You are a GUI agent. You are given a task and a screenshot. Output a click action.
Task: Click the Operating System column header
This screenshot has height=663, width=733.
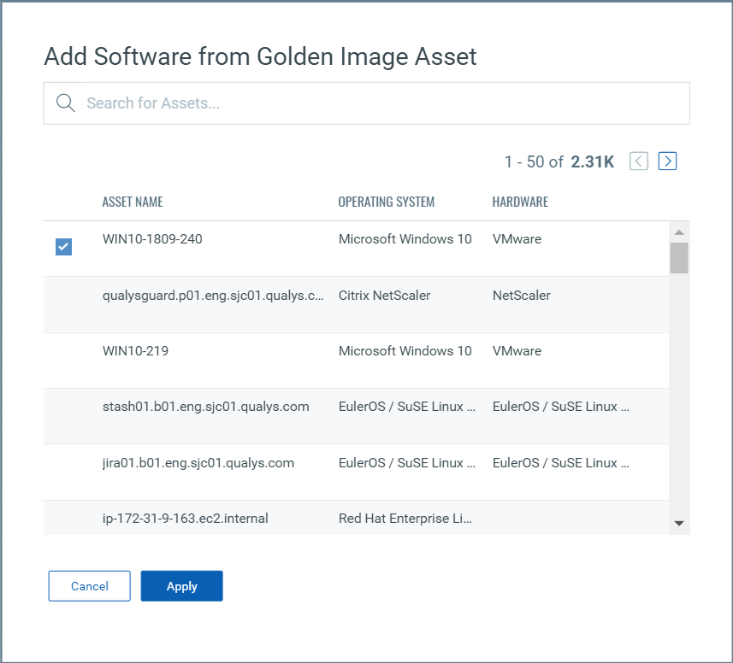[387, 202]
